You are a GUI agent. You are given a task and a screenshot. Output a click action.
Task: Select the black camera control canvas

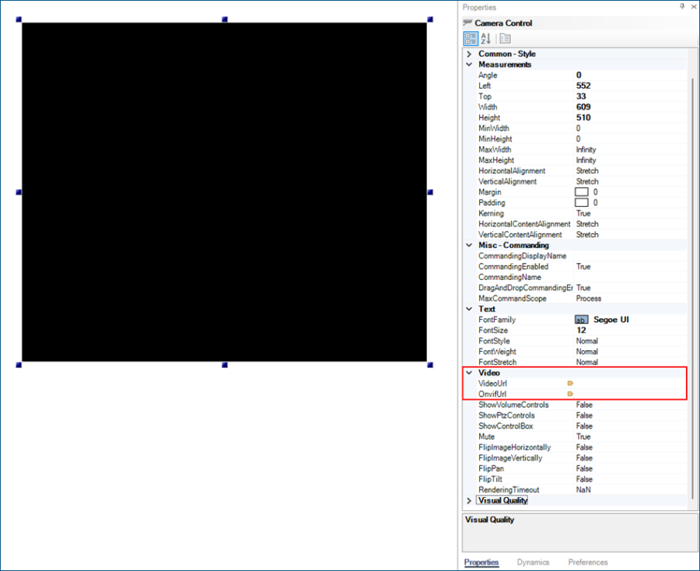[225, 192]
